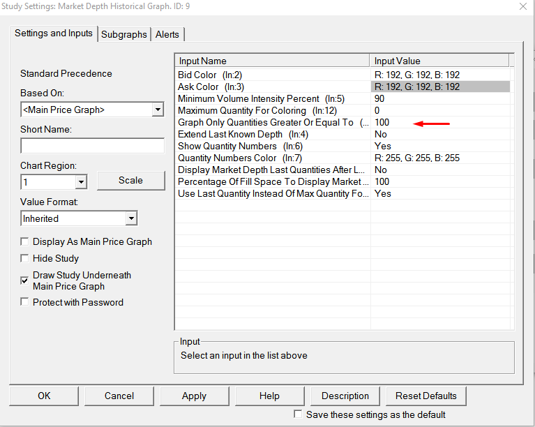Switch to the Subgraphs tab
535x427 pixels.
click(x=124, y=34)
